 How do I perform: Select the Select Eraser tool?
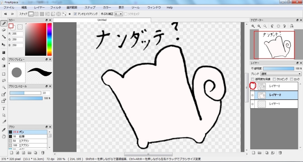(4, 101)
